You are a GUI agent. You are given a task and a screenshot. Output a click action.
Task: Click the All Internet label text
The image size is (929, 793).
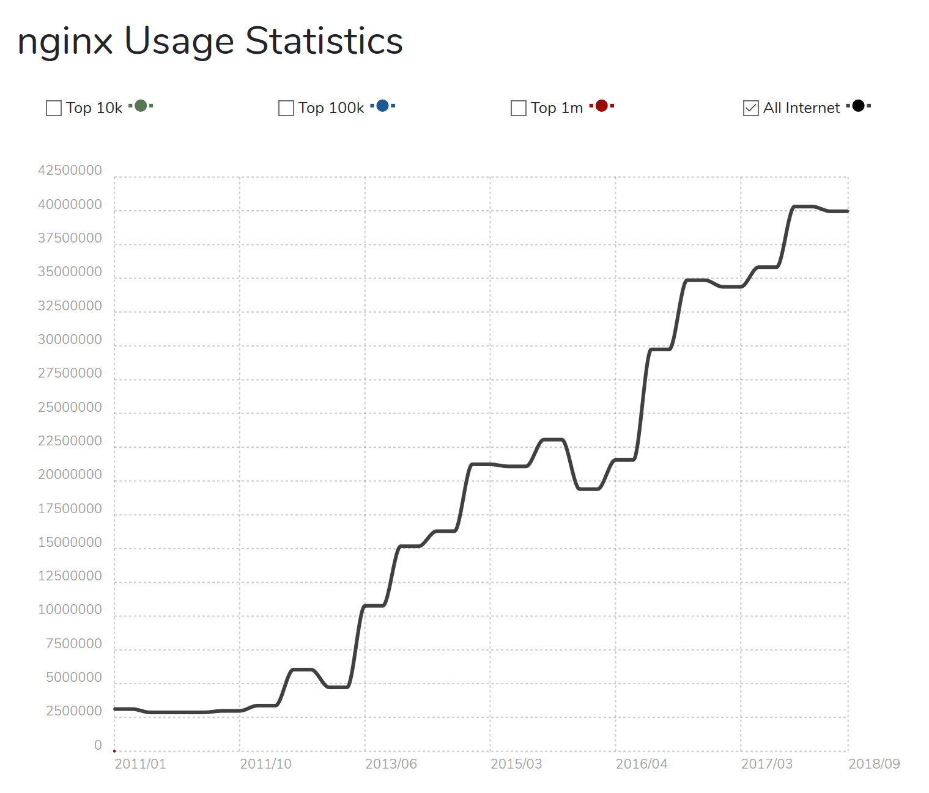click(801, 108)
